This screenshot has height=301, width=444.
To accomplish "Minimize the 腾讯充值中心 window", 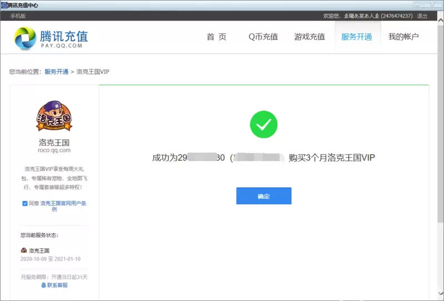I will pos(417,4).
